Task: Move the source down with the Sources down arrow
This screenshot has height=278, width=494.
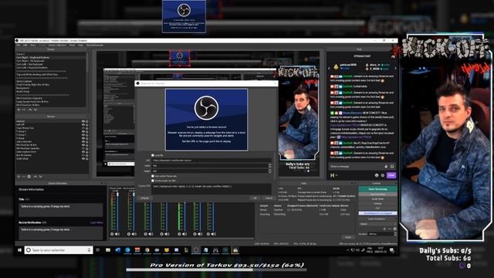Action: (40, 177)
